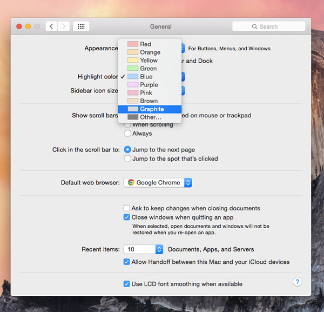
Task: Toggle Allow Handoff checkbox
Action: coord(127,262)
